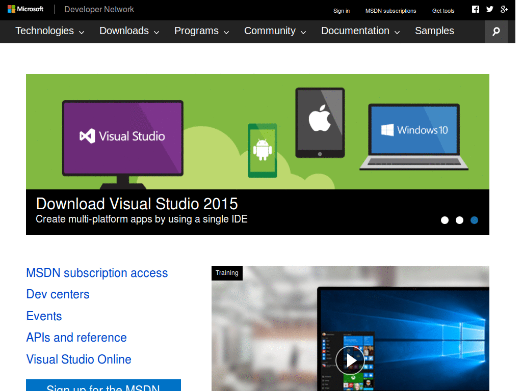Open the Samples menu item
522x391 pixels.
(434, 31)
